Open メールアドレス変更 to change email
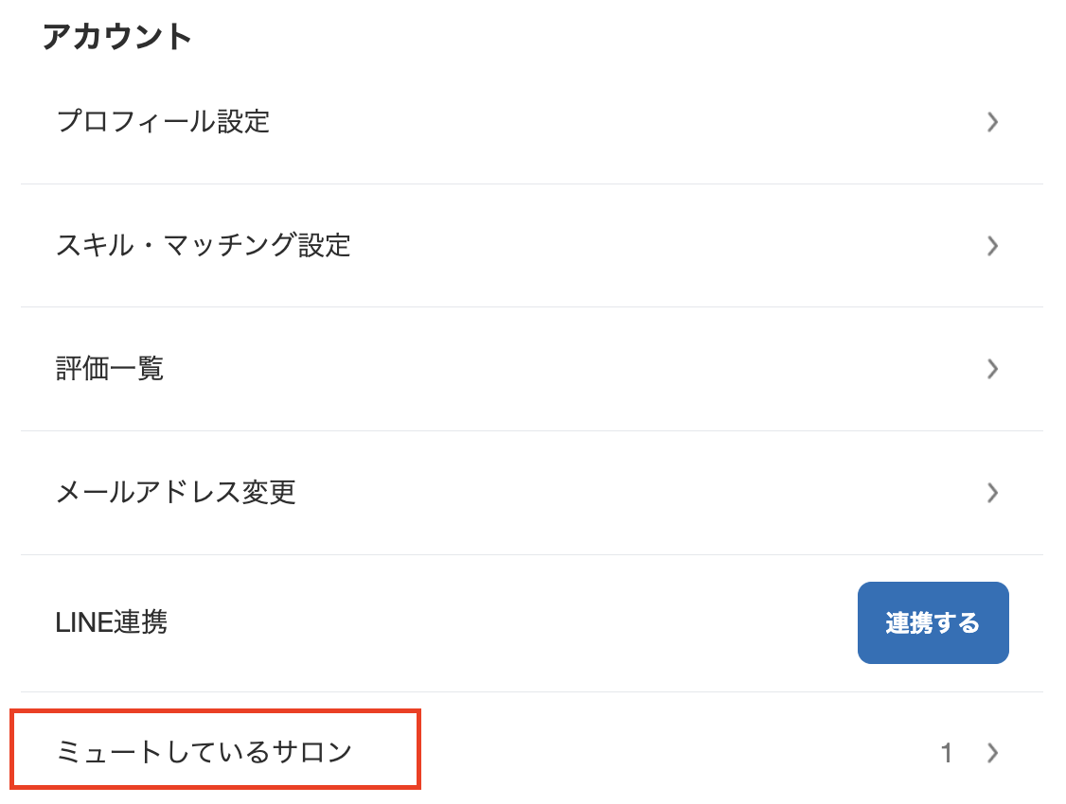 (x=173, y=493)
